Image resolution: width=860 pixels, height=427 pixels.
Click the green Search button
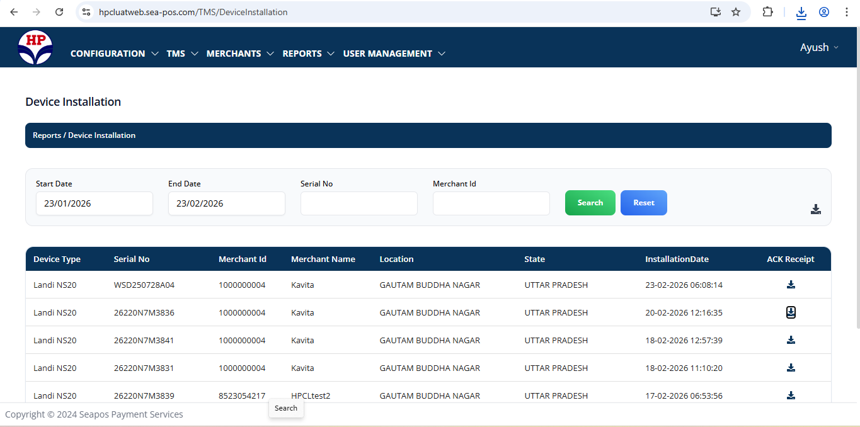pos(590,203)
